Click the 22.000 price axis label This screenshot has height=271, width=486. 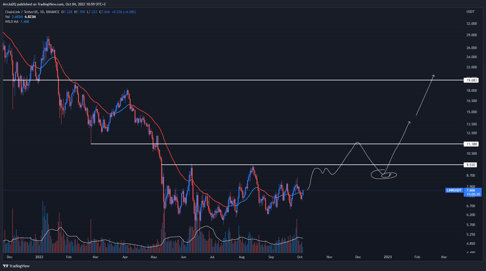[471, 67]
